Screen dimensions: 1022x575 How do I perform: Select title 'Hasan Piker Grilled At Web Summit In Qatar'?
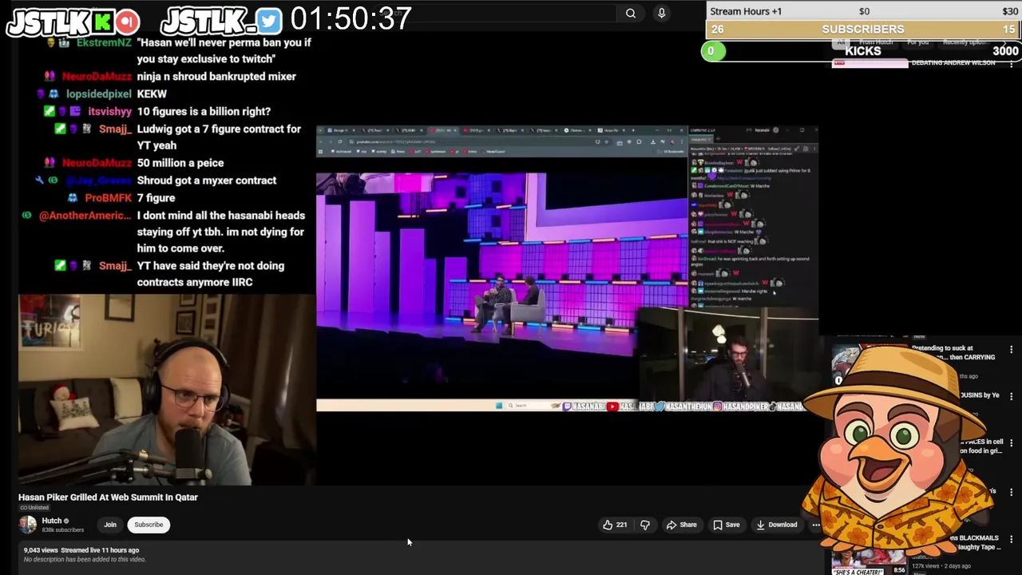[x=108, y=497]
